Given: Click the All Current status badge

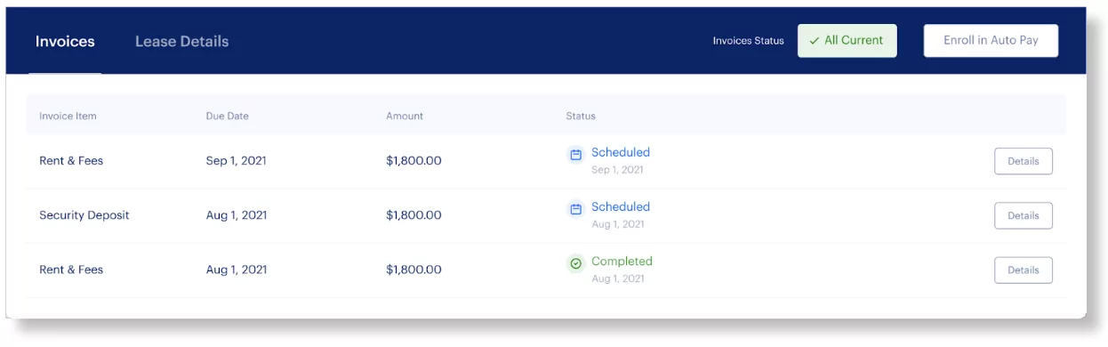Looking at the screenshot, I should 847,41.
